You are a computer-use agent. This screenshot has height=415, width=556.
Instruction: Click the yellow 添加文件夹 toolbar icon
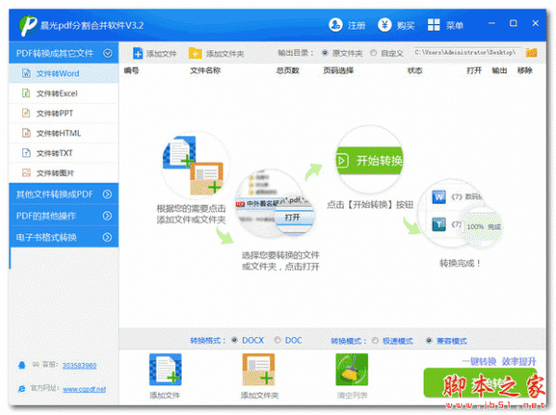pos(195,54)
